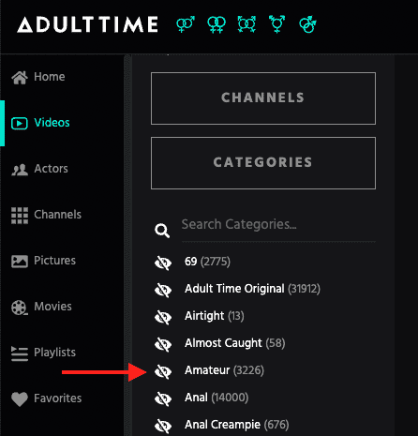
Task: Click the vertical divider scrollbar beside sidebar
Action: tap(127, 246)
